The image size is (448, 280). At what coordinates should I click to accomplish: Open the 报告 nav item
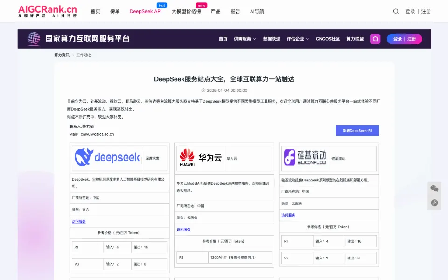click(x=235, y=11)
